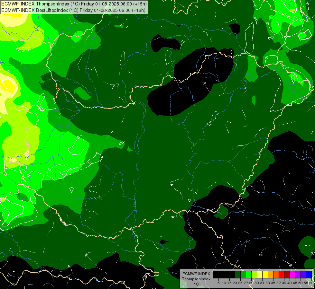
Task: Click the legend tick value 37
Action: tap(279, 283)
